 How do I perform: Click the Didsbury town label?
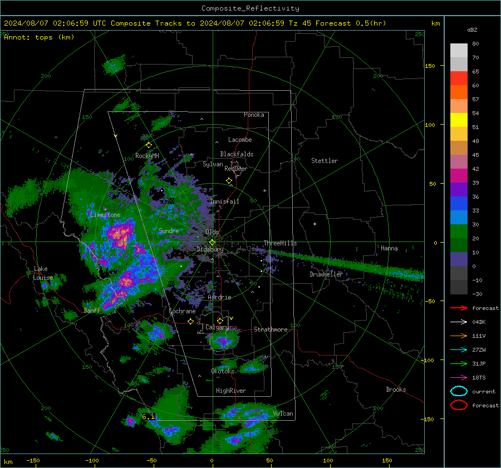tap(210, 249)
